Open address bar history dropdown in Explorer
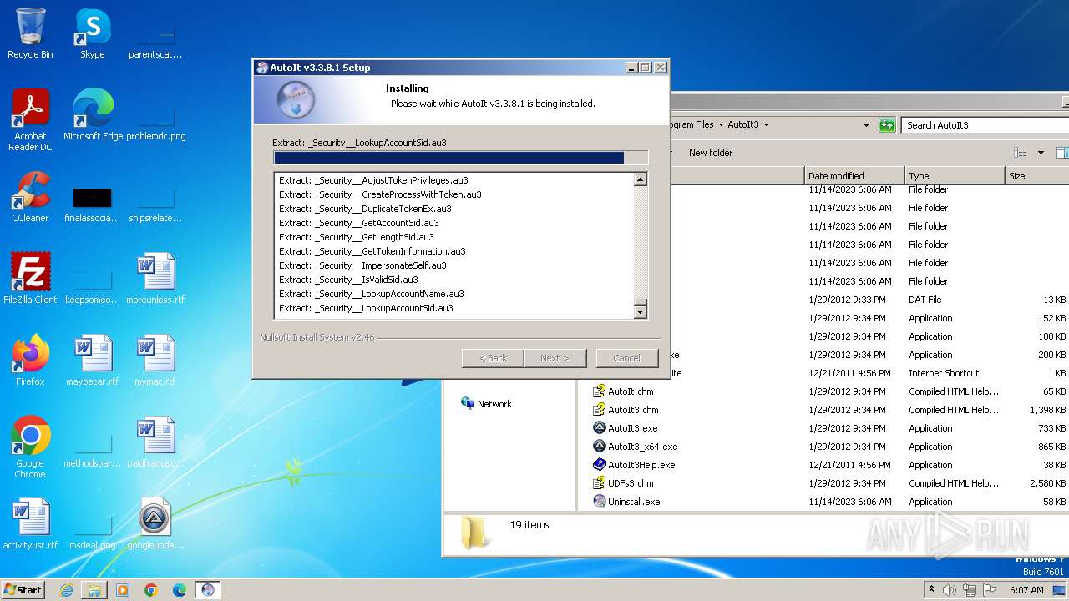 click(866, 125)
